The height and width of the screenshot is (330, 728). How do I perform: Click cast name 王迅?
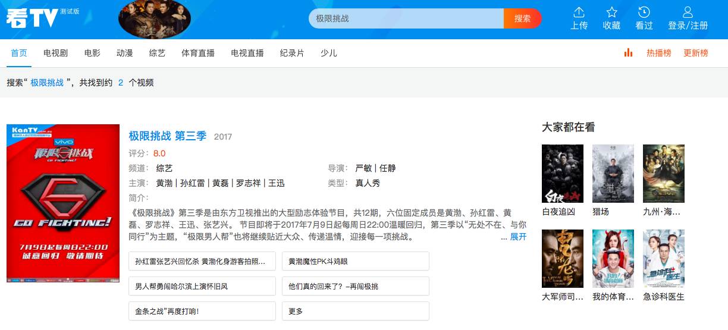[x=277, y=183]
